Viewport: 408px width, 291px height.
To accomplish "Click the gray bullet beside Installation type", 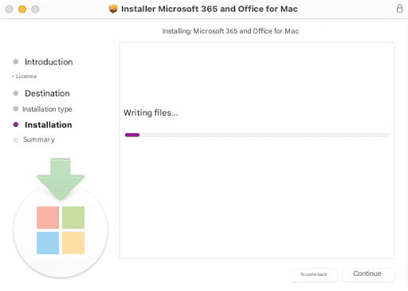I will tap(16, 108).
